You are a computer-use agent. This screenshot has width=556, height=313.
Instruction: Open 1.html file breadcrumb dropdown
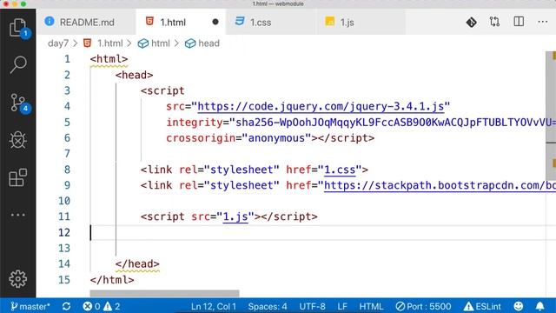103,43
